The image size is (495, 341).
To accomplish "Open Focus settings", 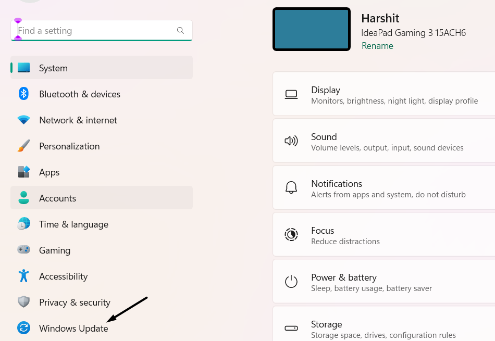I will pos(383,235).
